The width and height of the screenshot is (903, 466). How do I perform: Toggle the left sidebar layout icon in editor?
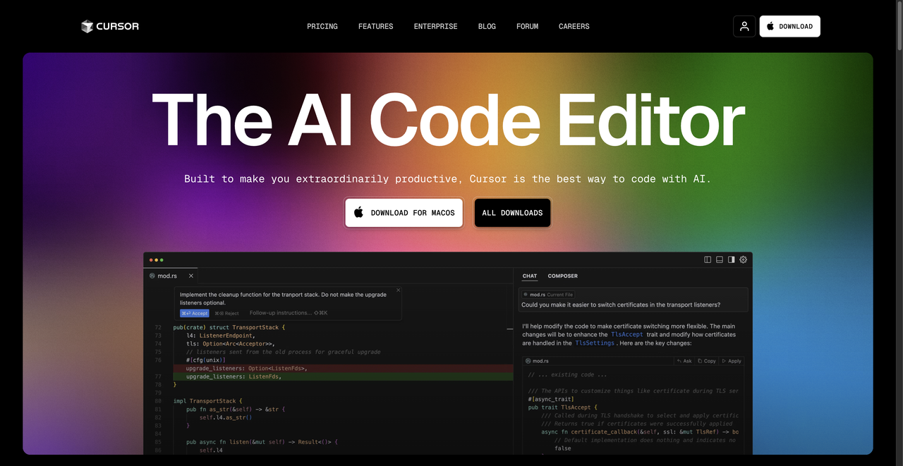tap(708, 259)
